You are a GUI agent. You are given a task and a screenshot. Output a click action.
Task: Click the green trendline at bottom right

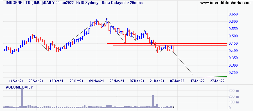coord(213,77)
